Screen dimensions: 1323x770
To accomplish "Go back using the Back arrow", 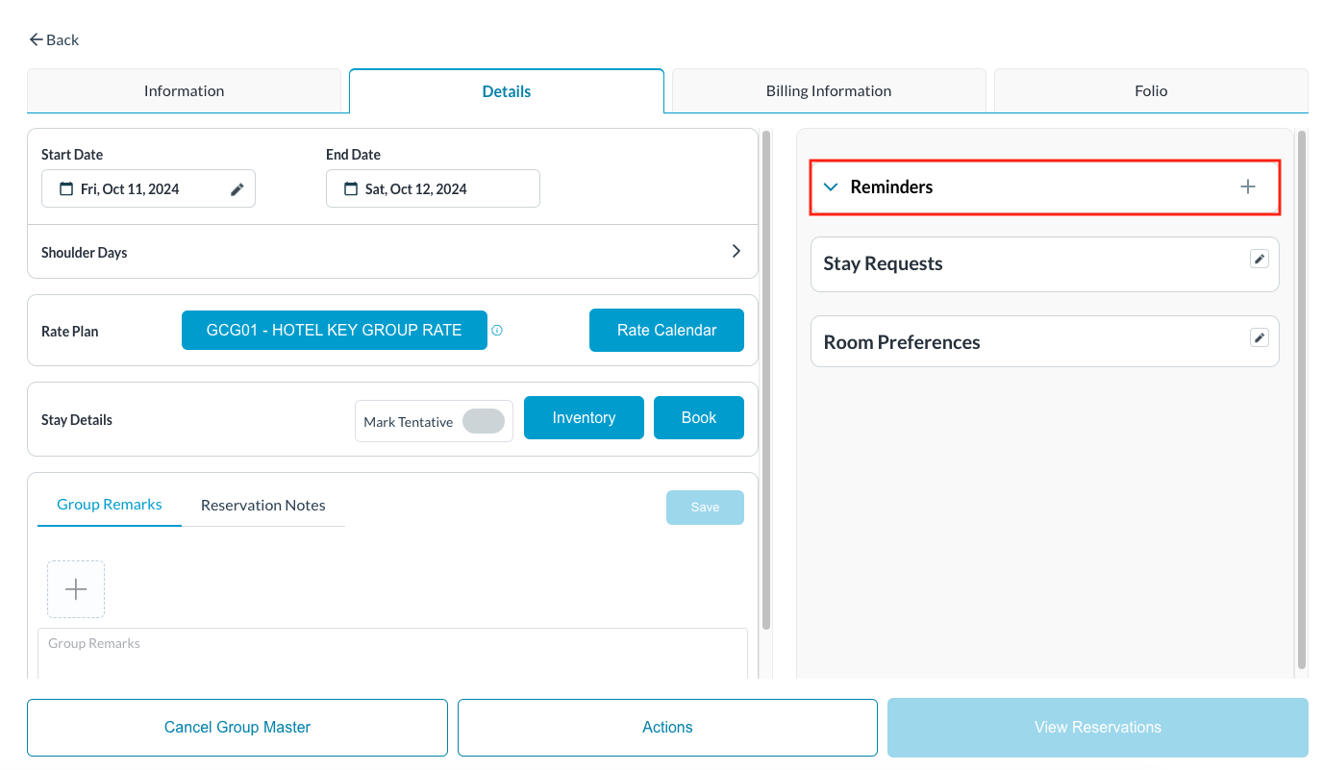I will pos(54,39).
